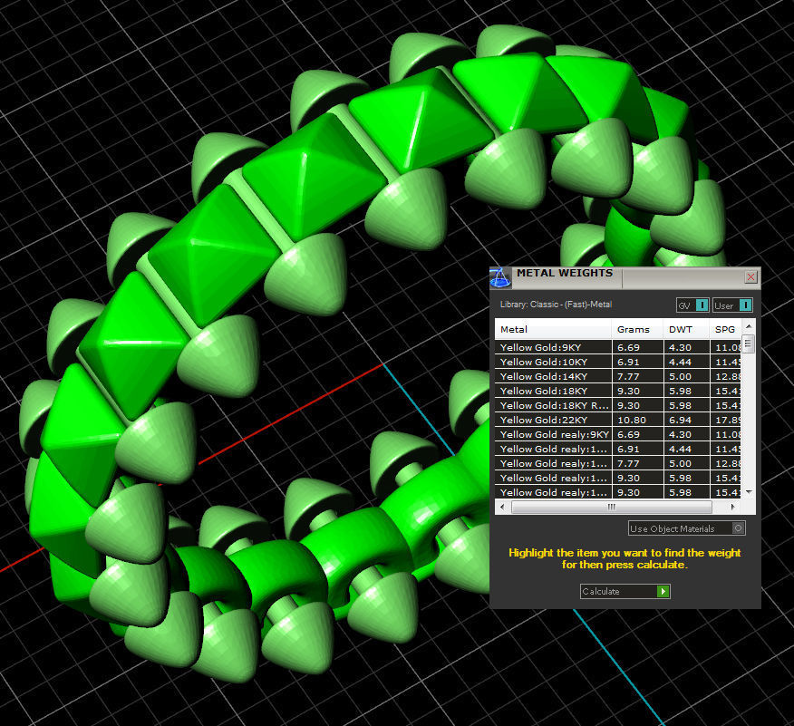Sort by the DWT column header

click(x=685, y=329)
